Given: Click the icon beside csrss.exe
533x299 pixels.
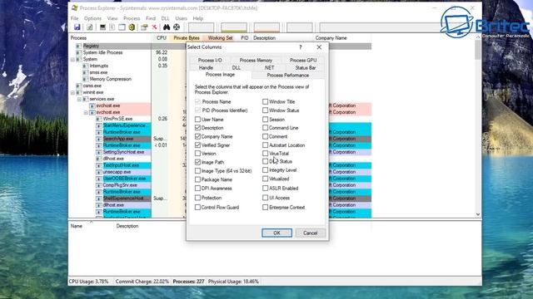Looking at the screenshot, I should click(x=79, y=86).
